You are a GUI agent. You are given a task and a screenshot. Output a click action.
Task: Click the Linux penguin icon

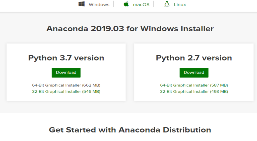(167, 4)
